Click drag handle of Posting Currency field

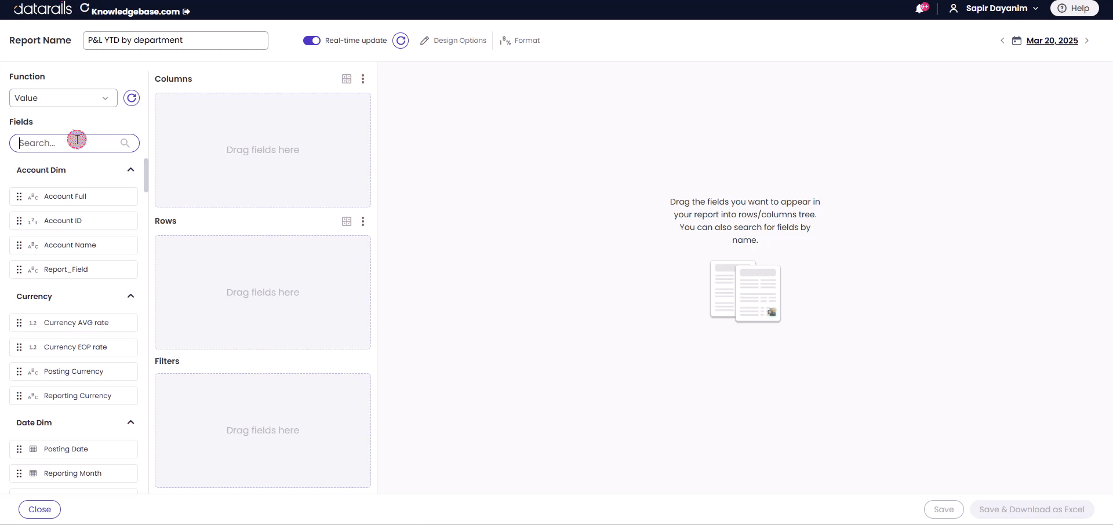click(19, 371)
